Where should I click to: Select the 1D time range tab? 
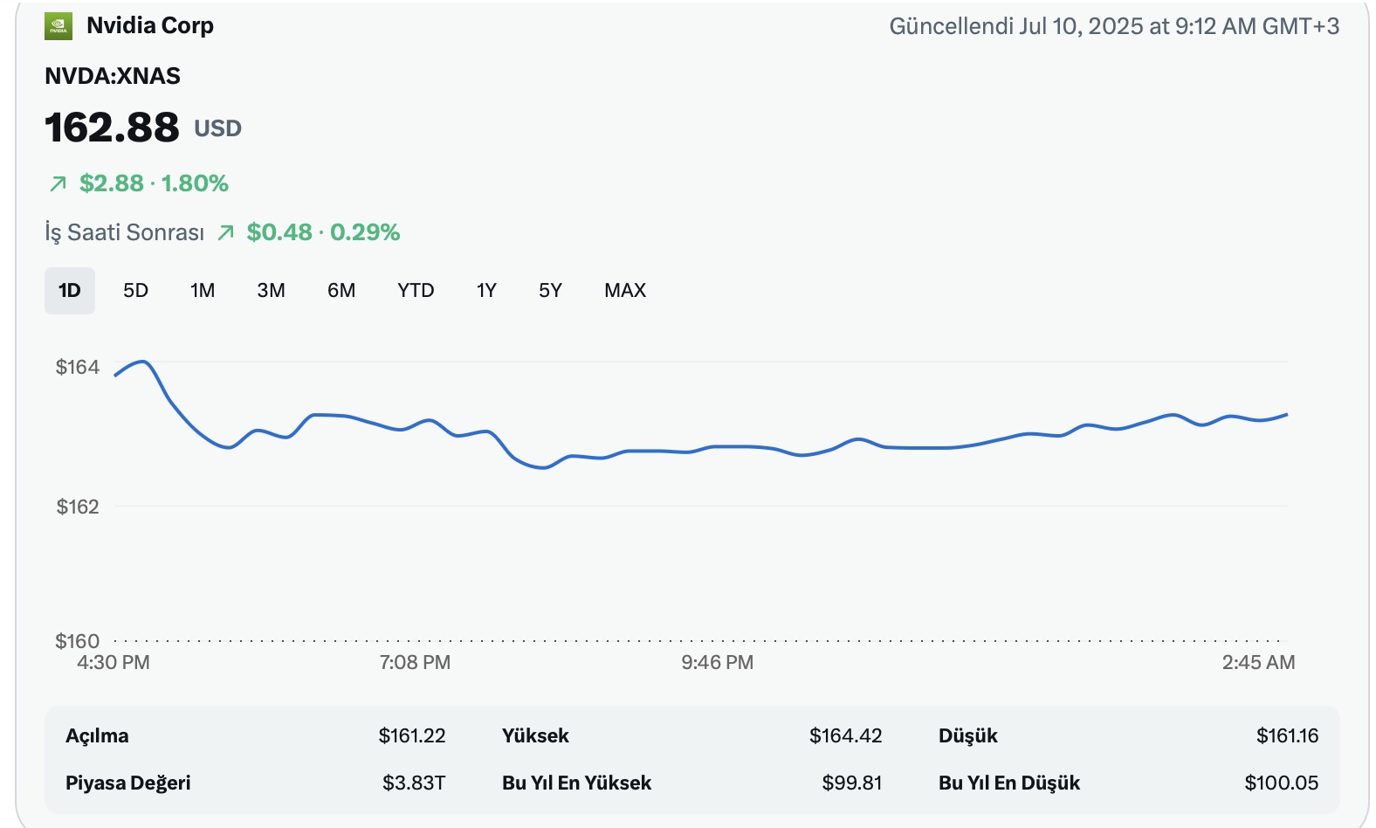[70, 291]
